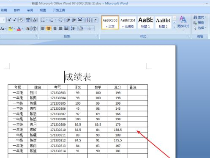
Task: Open the Bullets list dropdown arrow
Action: (x=47, y=20)
